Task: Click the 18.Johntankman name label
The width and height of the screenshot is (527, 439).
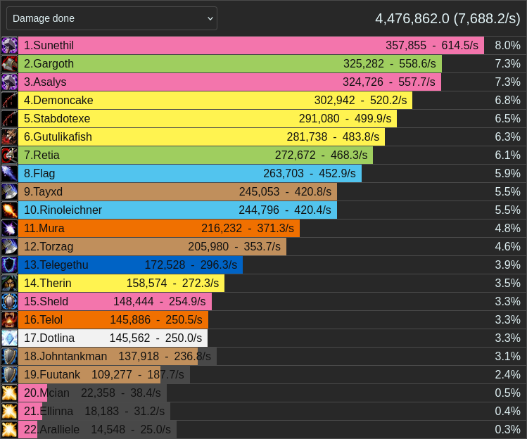Action: pyautogui.click(x=65, y=356)
